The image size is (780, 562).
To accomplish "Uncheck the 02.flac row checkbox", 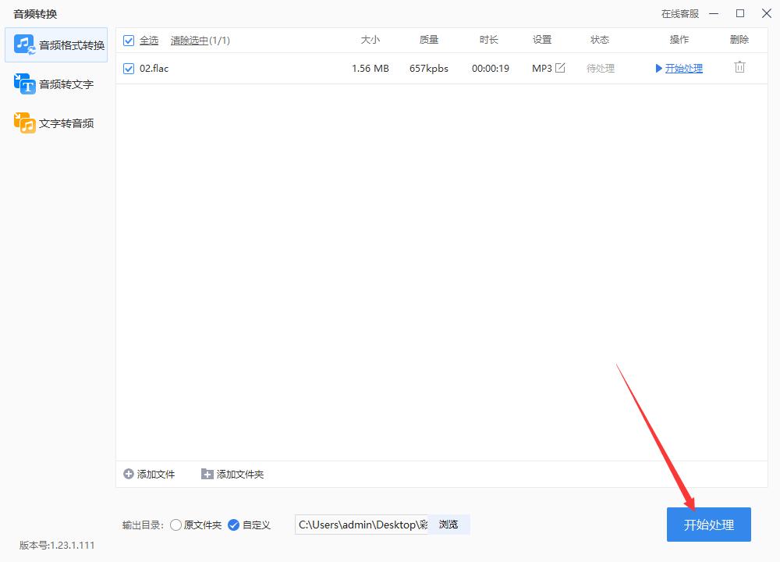I will [x=128, y=68].
